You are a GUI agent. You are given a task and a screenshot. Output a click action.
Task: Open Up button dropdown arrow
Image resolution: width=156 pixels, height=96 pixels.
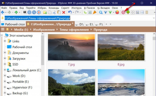pyautogui.click(x=19, y=12)
